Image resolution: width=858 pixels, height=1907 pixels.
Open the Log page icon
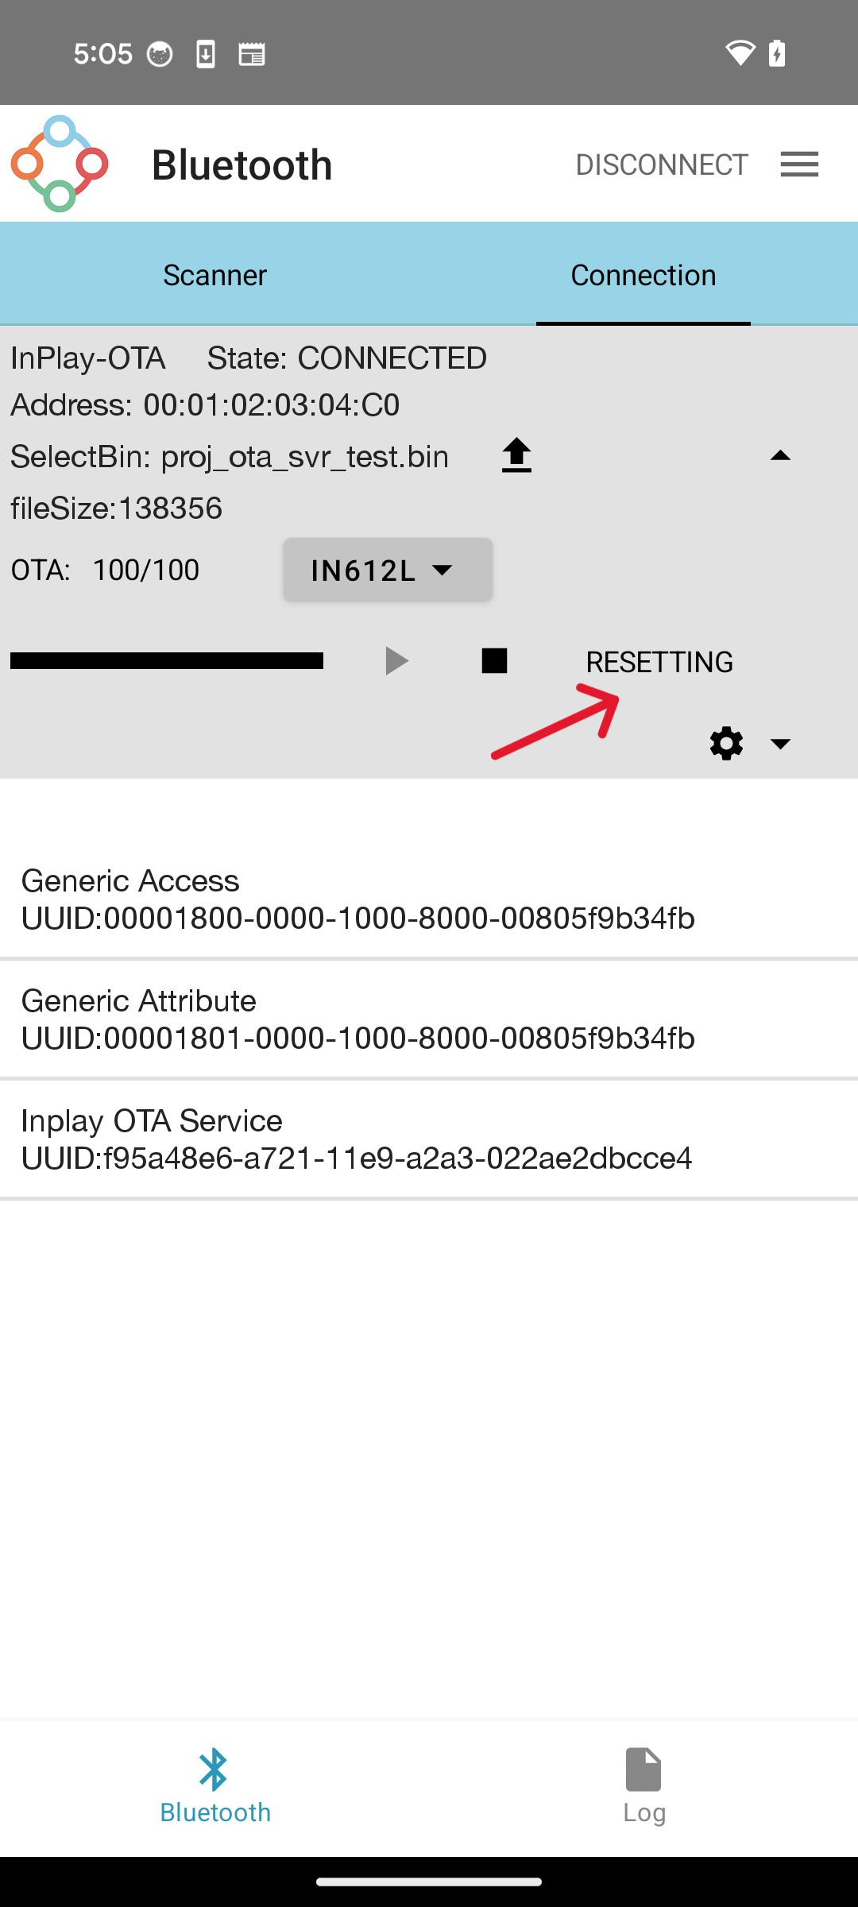click(x=643, y=1770)
